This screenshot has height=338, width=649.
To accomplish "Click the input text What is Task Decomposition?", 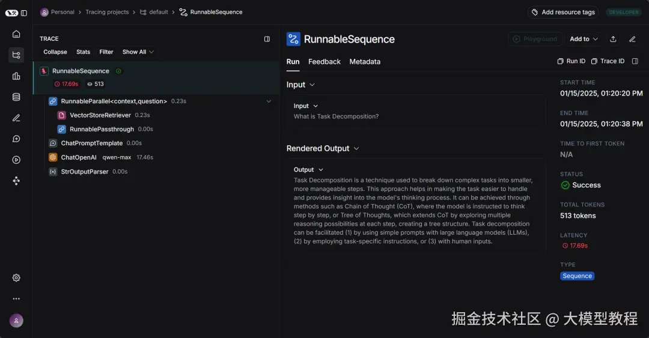I will 336,116.
